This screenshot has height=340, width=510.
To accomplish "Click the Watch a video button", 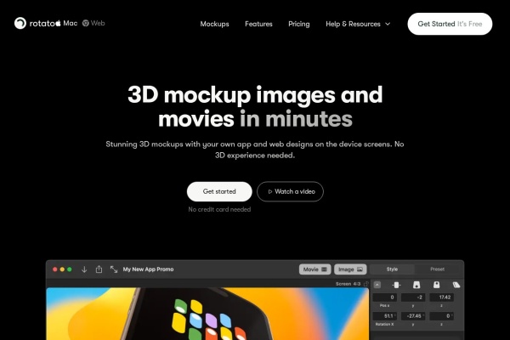I will point(290,191).
